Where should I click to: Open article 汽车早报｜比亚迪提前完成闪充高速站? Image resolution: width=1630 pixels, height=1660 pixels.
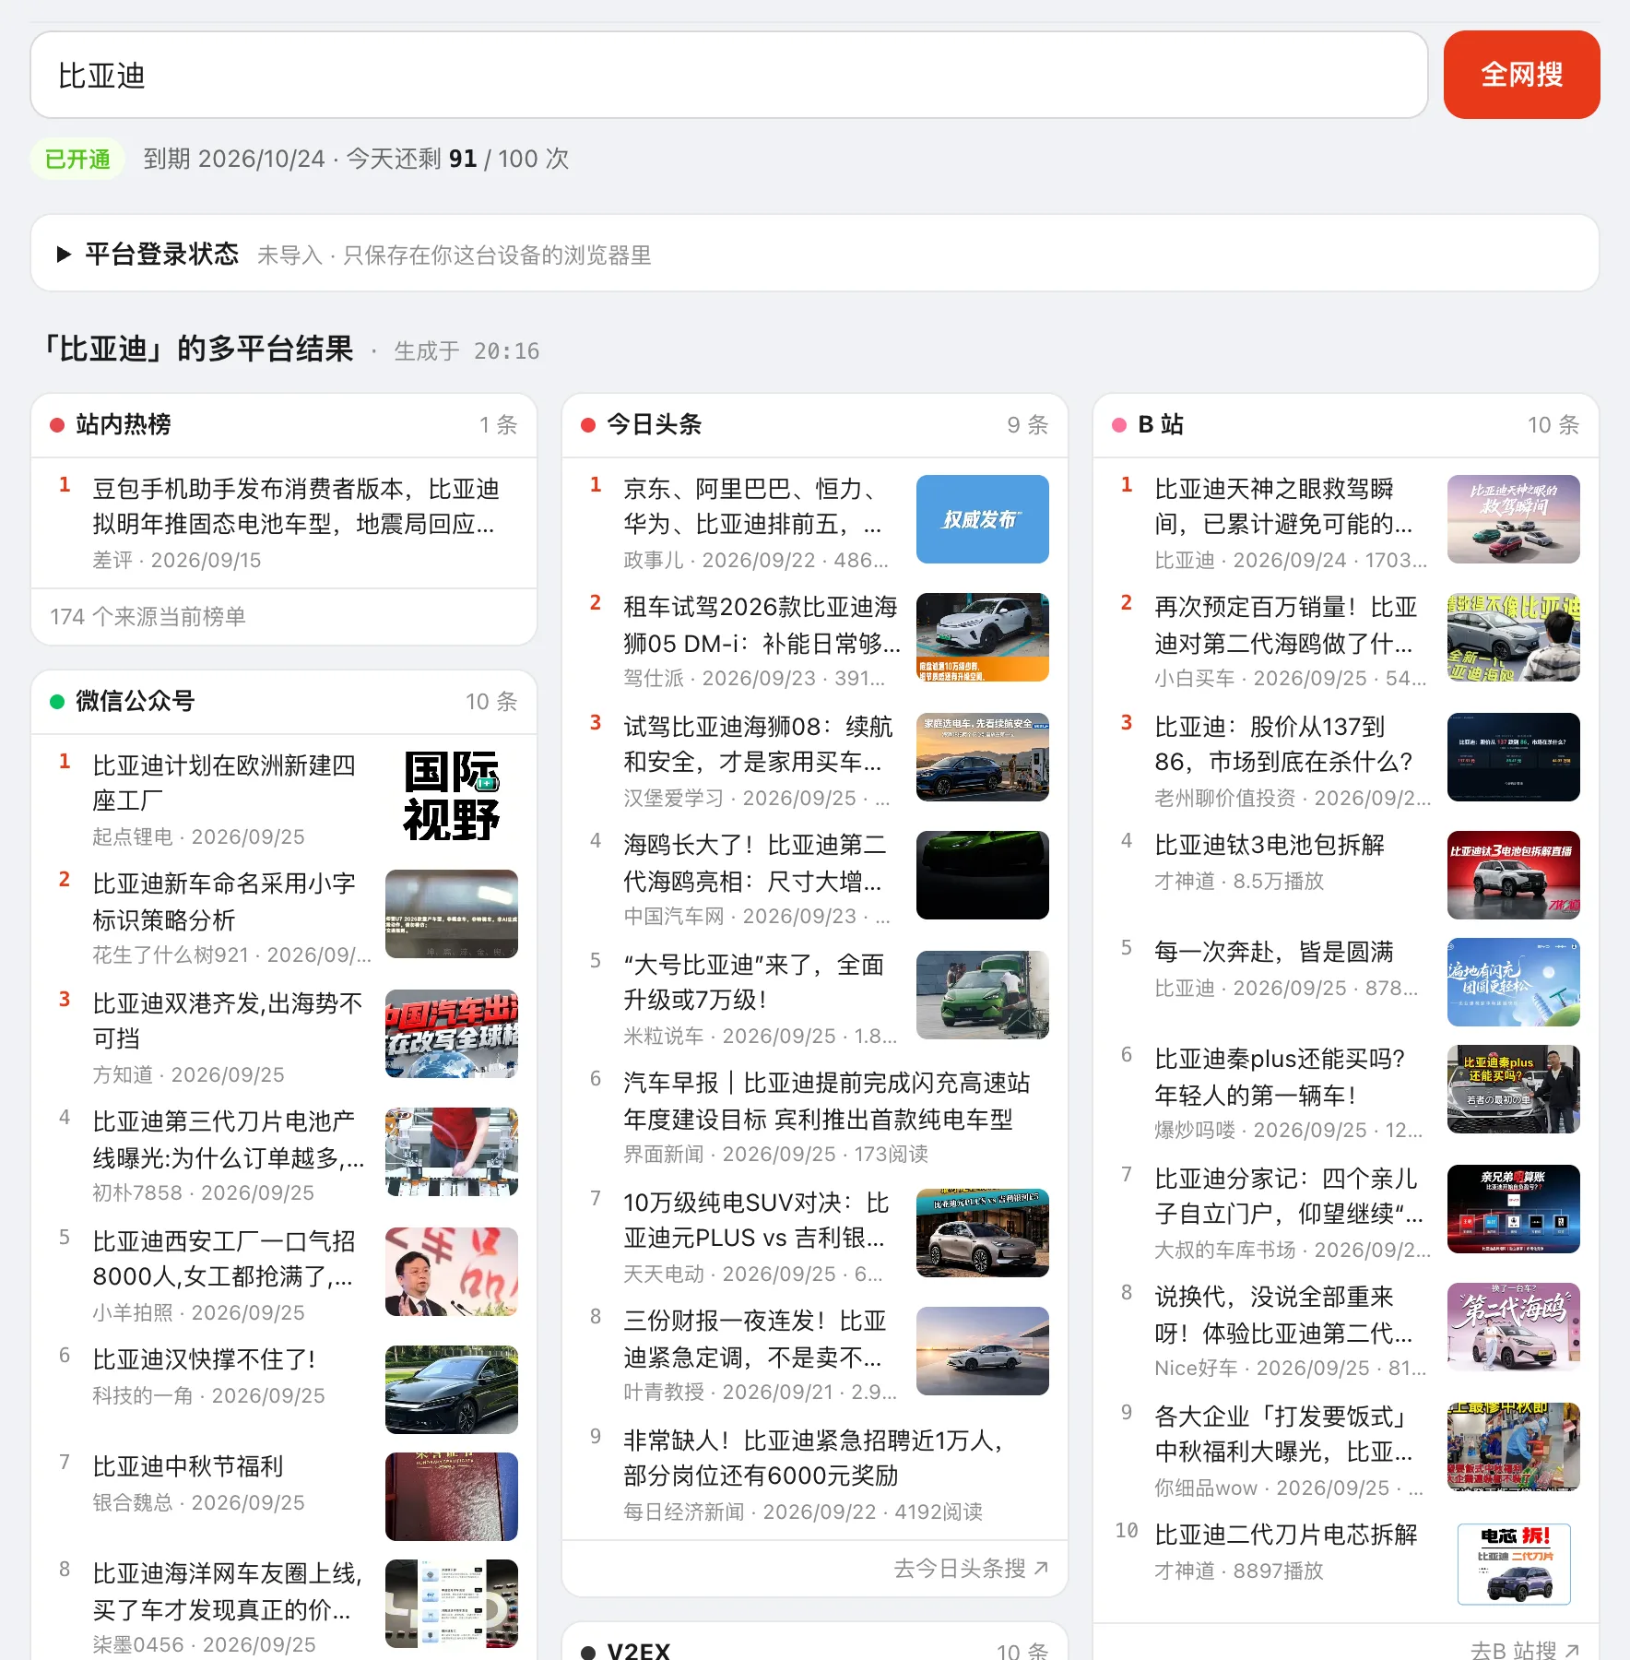click(x=827, y=1100)
